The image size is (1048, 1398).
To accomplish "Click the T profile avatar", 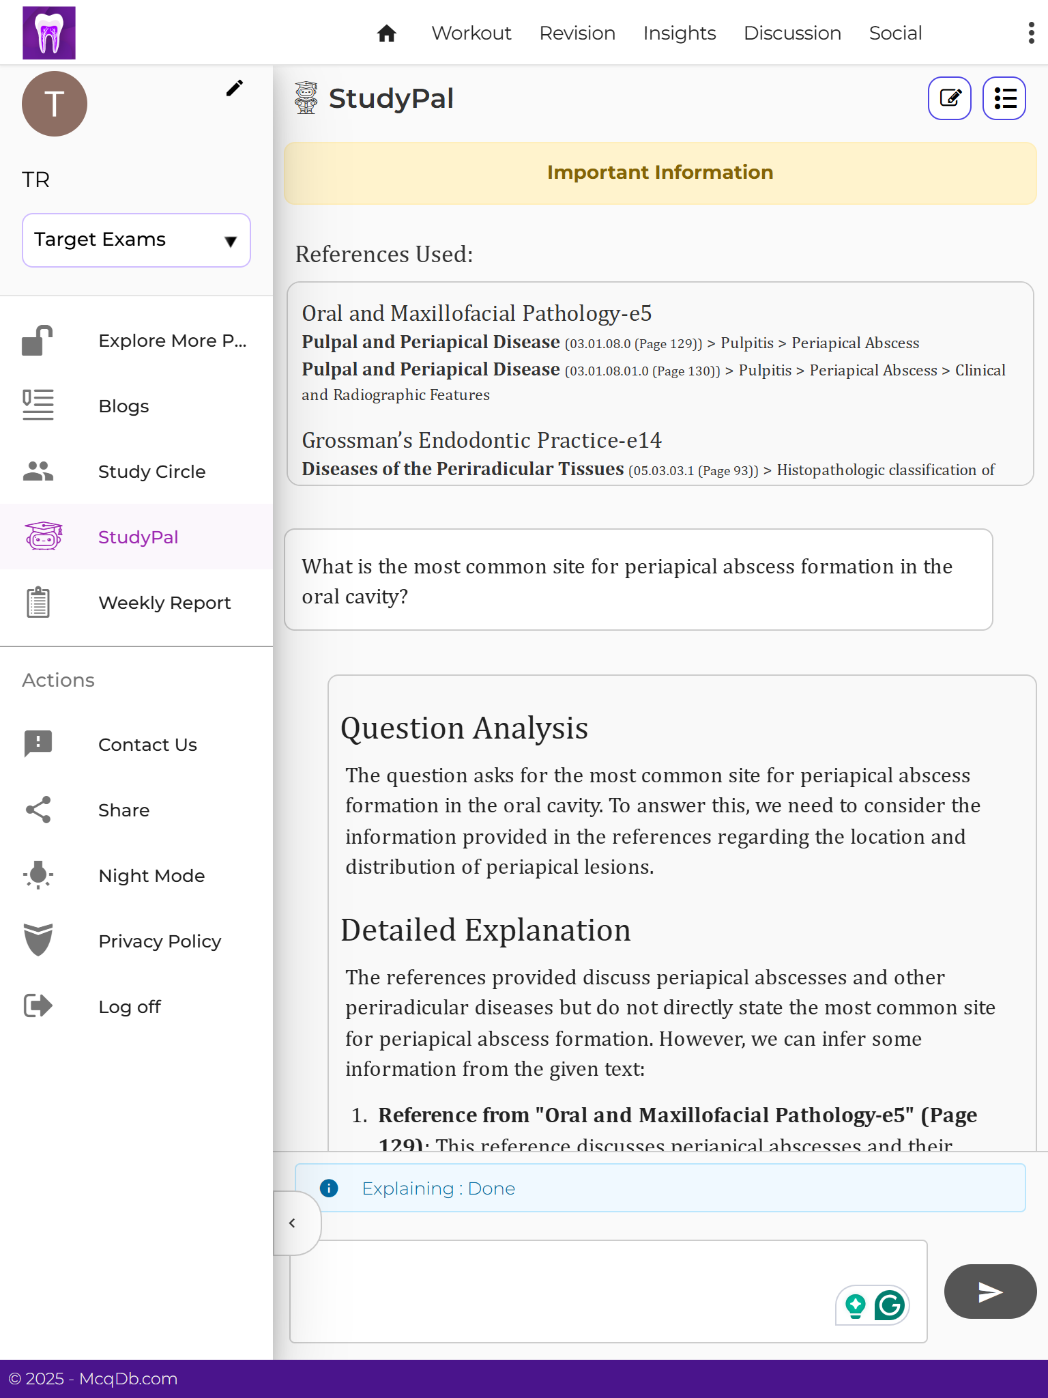I will click(x=55, y=104).
